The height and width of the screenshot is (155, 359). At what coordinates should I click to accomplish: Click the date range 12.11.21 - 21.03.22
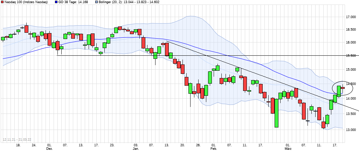pos(17,140)
